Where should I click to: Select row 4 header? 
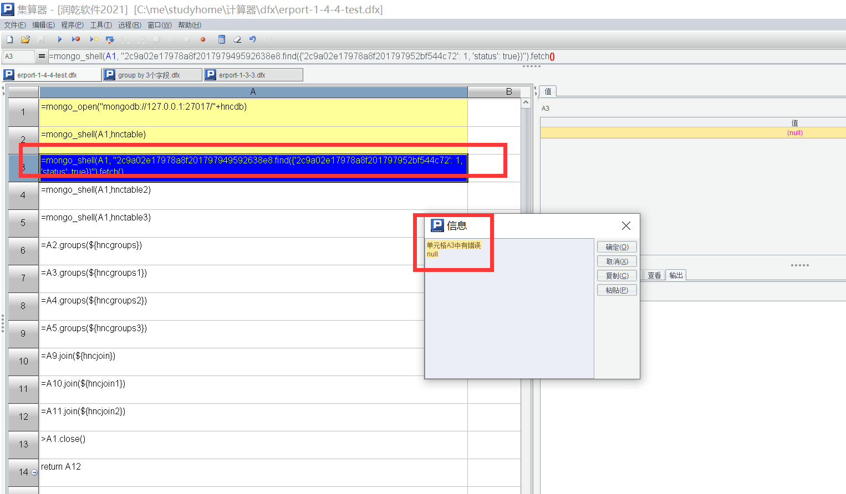23,195
